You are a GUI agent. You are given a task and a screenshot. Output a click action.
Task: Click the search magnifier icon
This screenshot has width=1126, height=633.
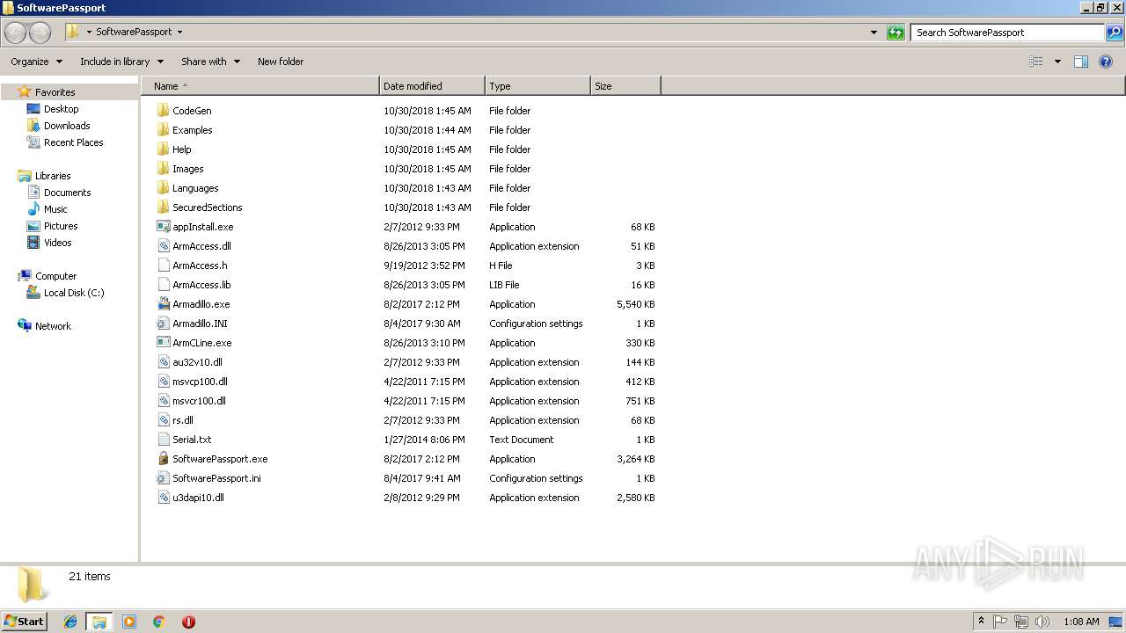[1115, 33]
